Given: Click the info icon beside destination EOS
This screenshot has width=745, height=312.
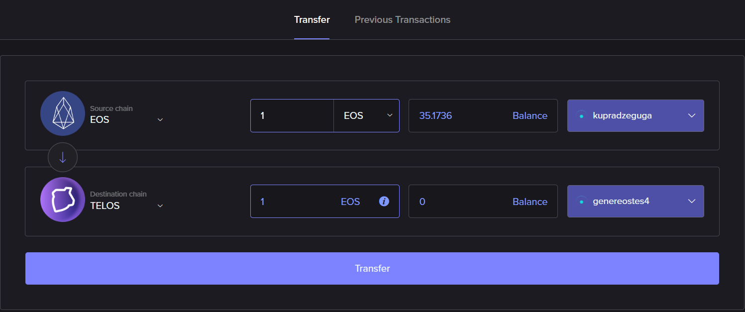Looking at the screenshot, I should tap(384, 202).
